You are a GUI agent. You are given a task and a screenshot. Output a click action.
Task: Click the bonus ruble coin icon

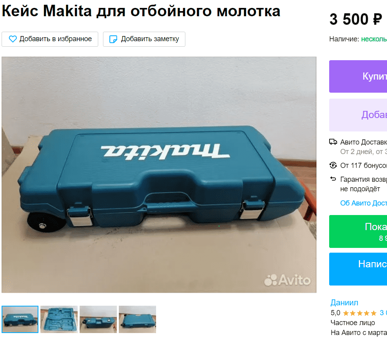point(333,165)
